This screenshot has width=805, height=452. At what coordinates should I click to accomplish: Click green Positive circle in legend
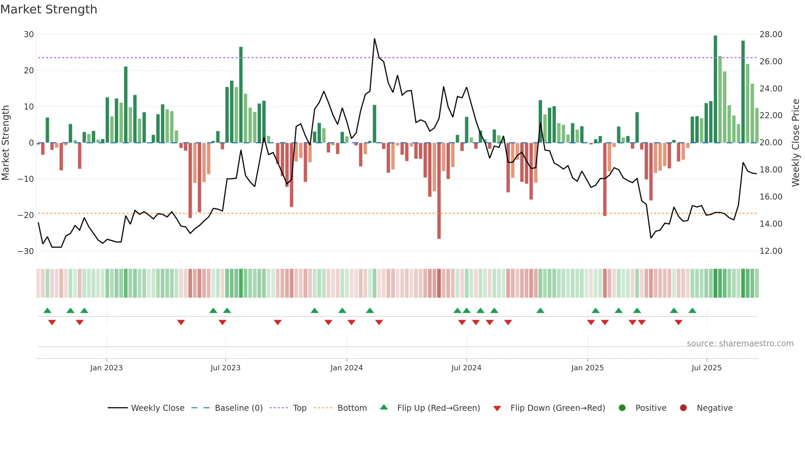pyautogui.click(x=622, y=408)
